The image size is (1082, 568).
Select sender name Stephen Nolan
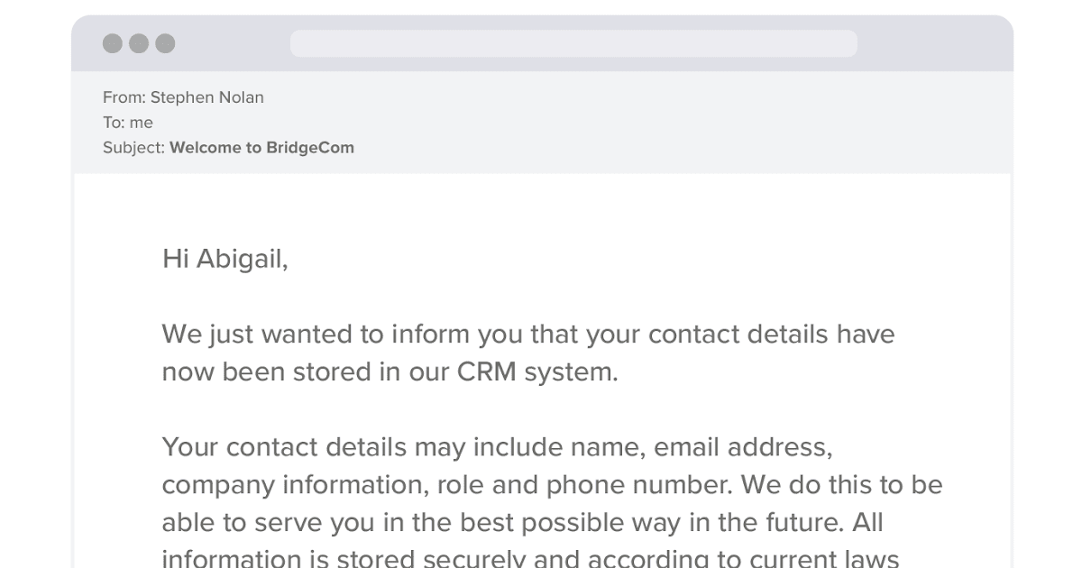[206, 97]
